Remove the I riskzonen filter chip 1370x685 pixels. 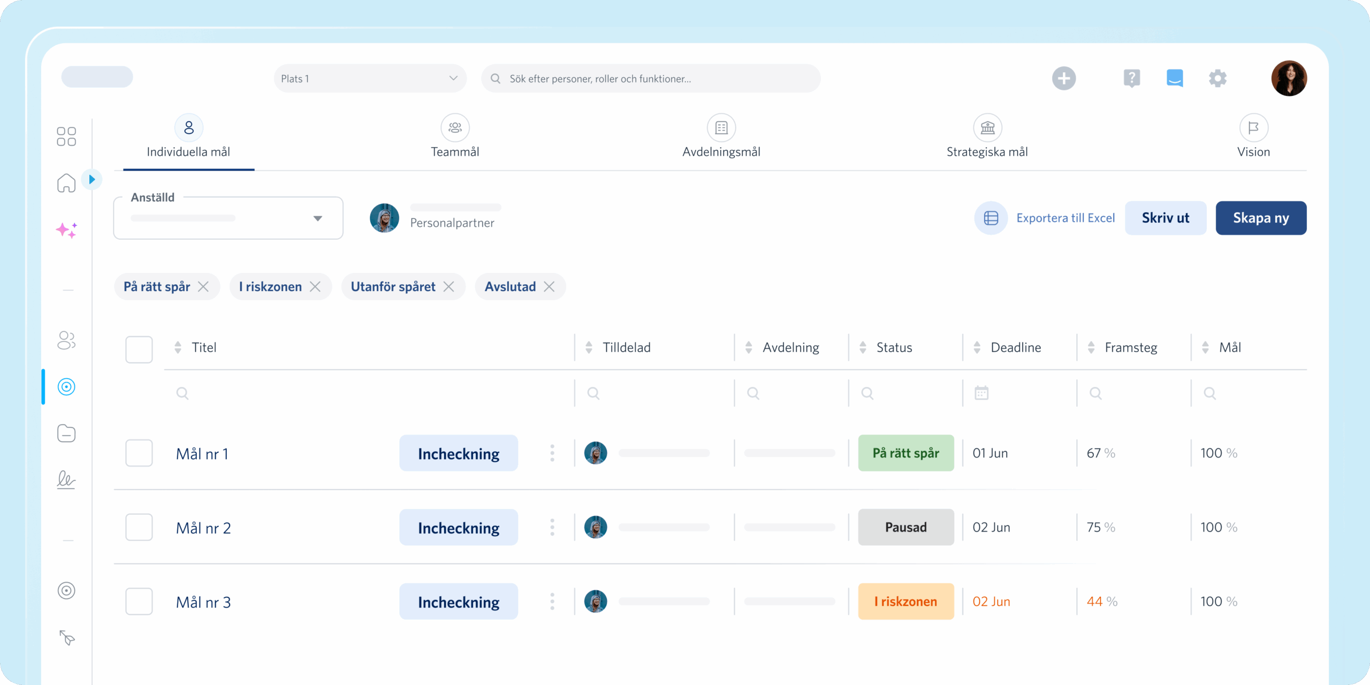point(315,287)
